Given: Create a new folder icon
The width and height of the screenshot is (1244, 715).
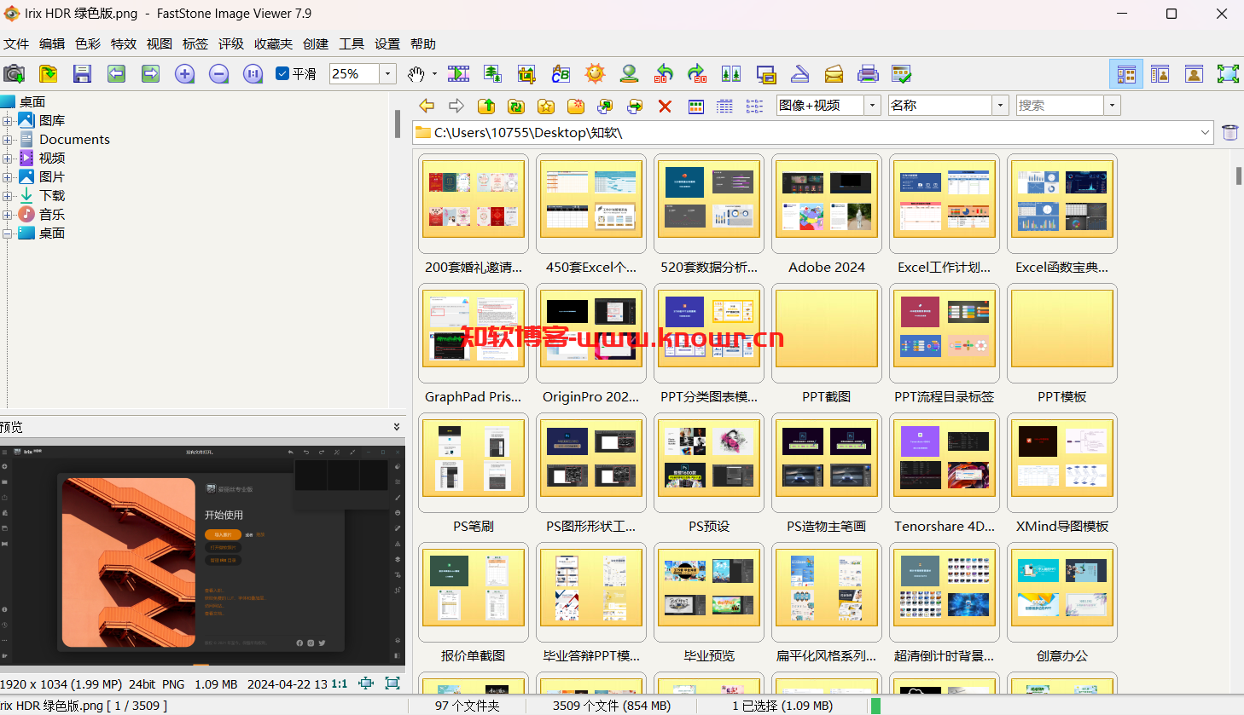Looking at the screenshot, I should tap(576, 106).
